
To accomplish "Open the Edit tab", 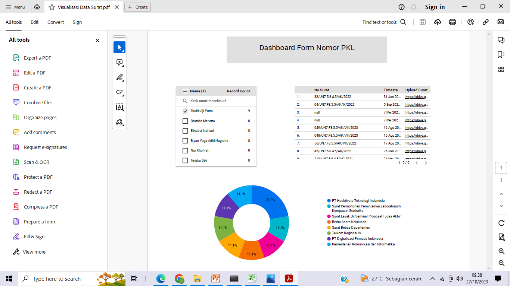I will pos(35,22).
